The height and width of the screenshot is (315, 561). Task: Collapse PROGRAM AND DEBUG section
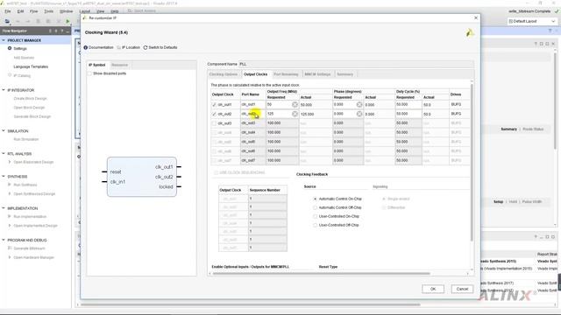pos(4,240)
